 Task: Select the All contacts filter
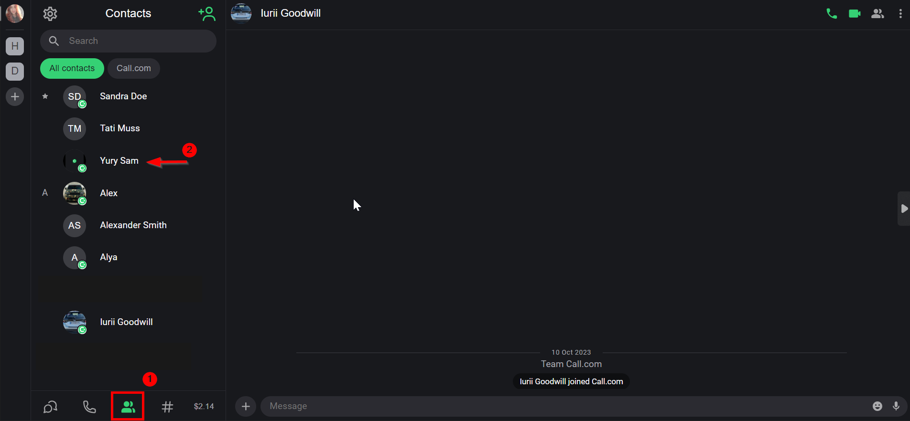pyautogui.click(x=72, y=68)
